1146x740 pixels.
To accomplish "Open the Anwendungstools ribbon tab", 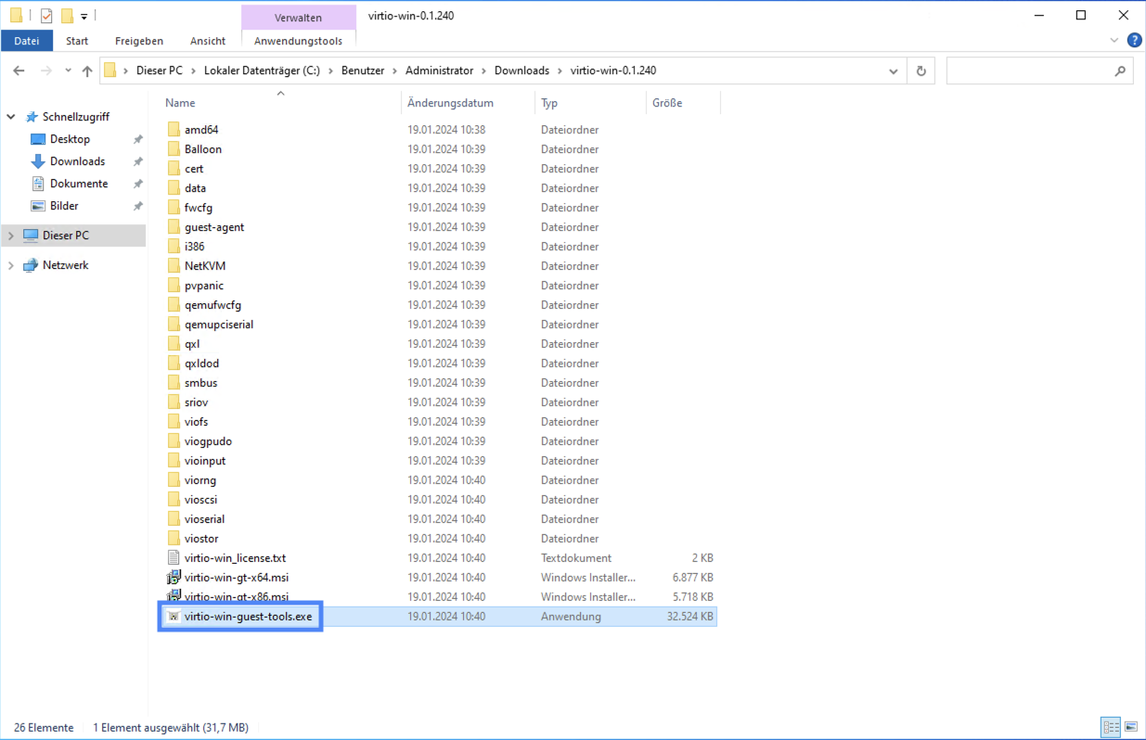I will tap(298, 41).
